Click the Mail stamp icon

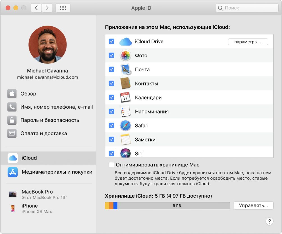[x=126, y=69]
